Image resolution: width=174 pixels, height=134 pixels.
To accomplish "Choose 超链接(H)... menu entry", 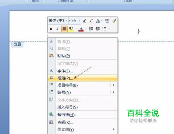I will click(82, 115).
